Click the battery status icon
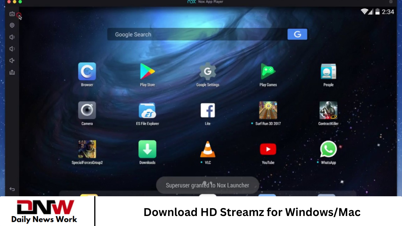The width and height of the screenshot is (402, 226). coord(377,12)
